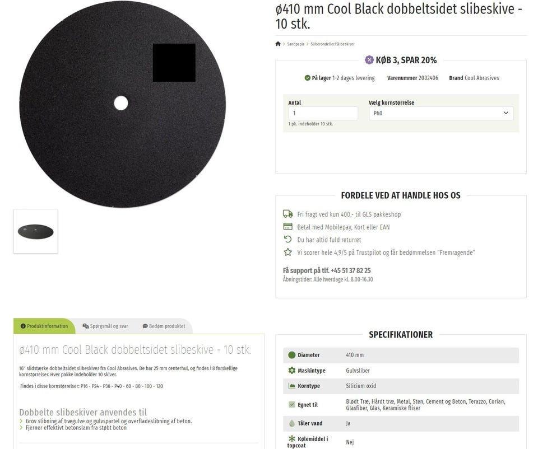Click the home icon in the breadcrumb
The height and width of the screenshot is (449, 538).
[x=278, y=44]
